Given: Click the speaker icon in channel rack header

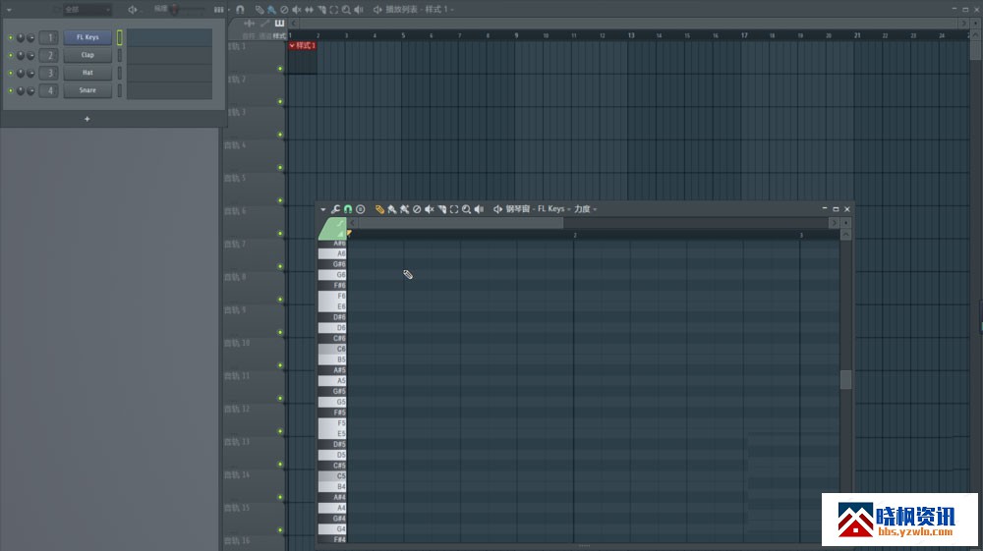Looking at the screenshot, I should tap(133, 10).
